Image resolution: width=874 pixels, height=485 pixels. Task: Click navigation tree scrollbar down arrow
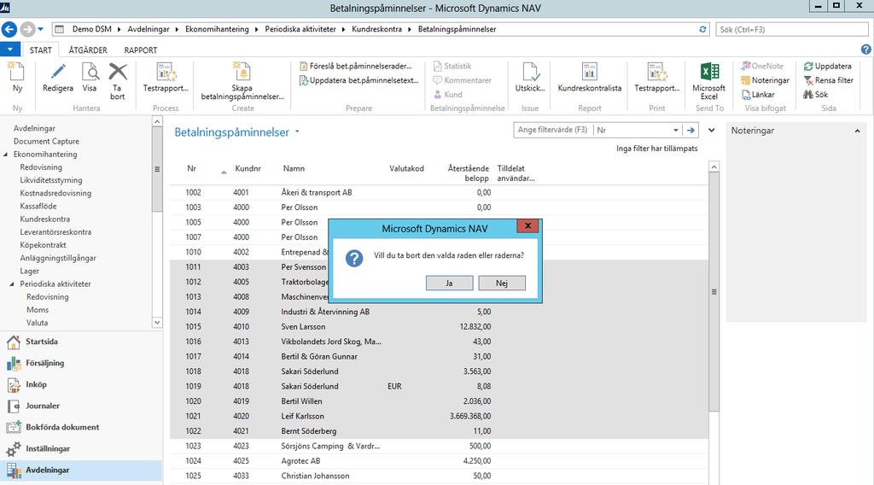(x=157, y=322)
